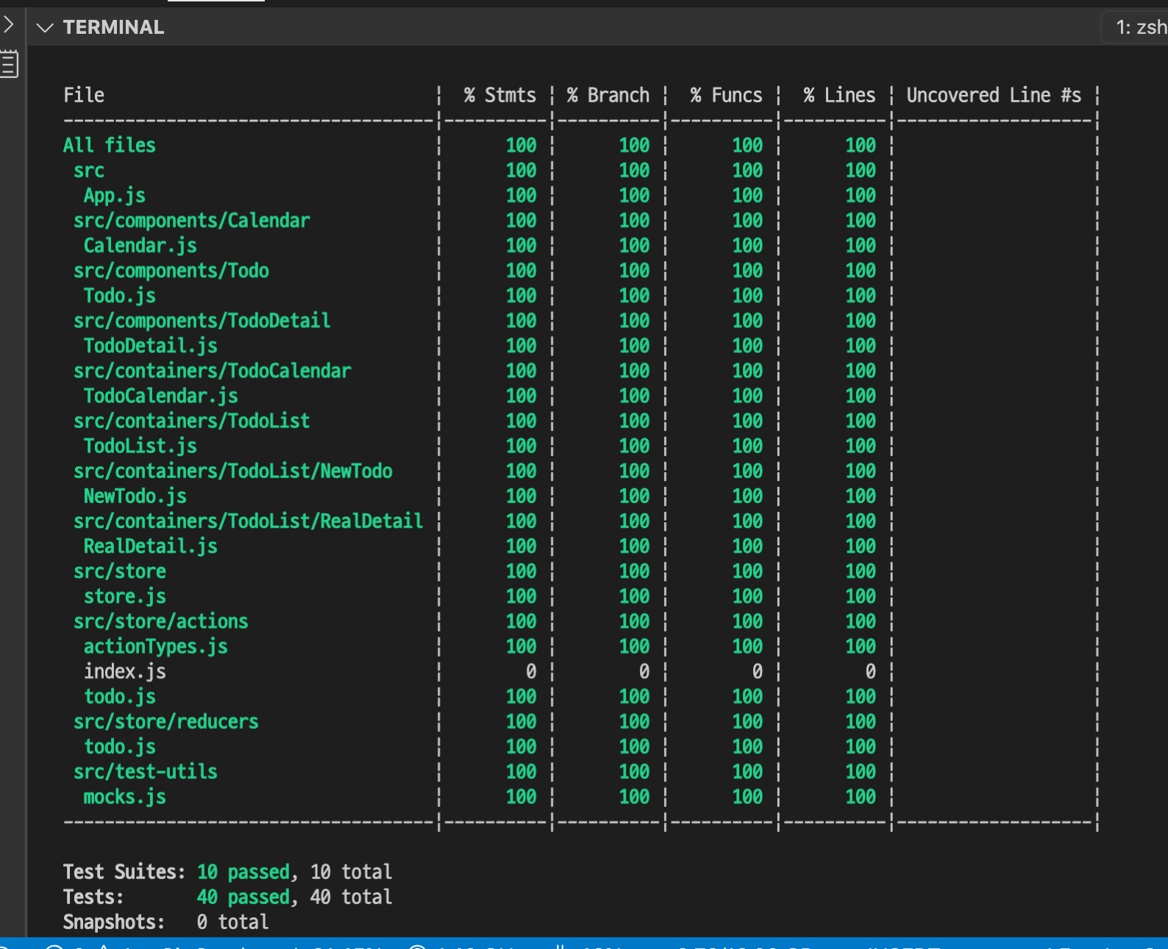Select the 'App.js' file row
The image size is (1168, 949).
[115, 196]
